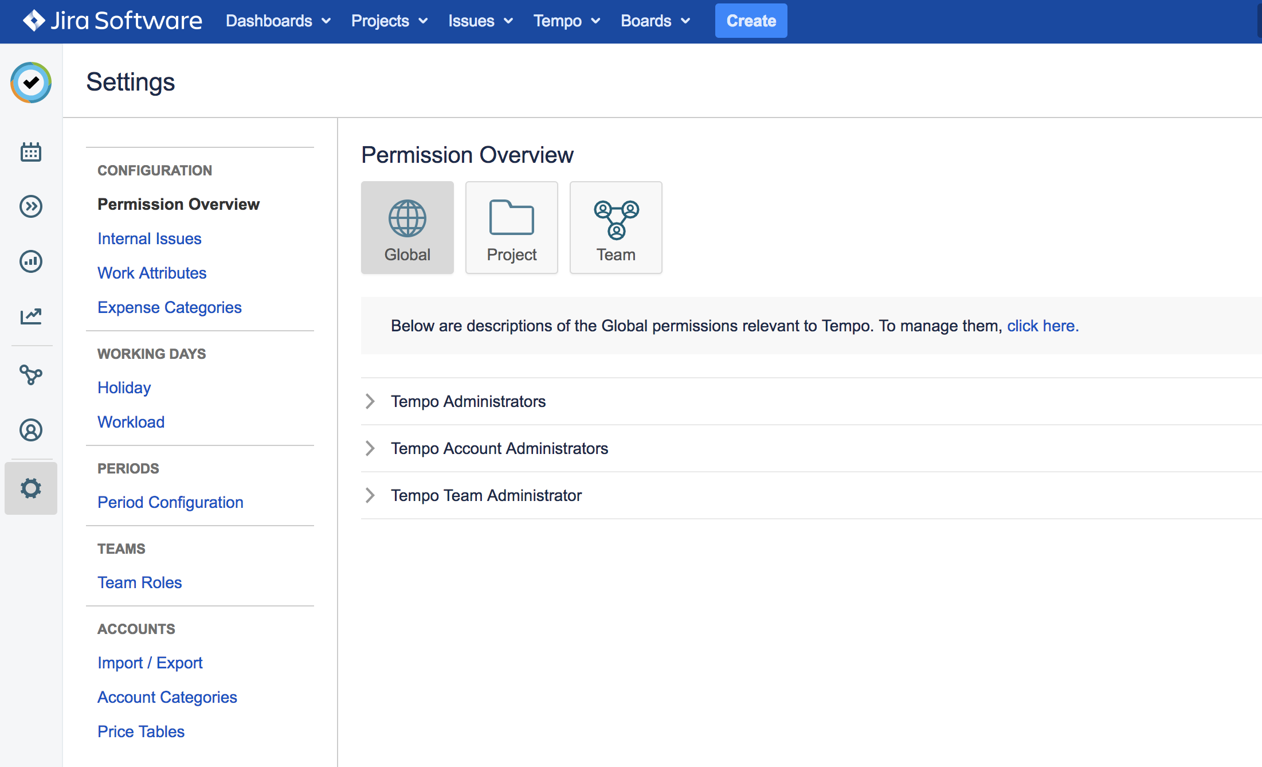The width and height of the screenshot is (1262, 767).
Task: Open the Expense Categories settings page
Action: click(170, 307)
